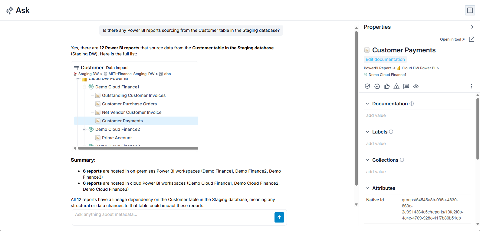Click the Collections info icon
The width and height of the screenshot is (480, 231).
[x=402, y=160]
